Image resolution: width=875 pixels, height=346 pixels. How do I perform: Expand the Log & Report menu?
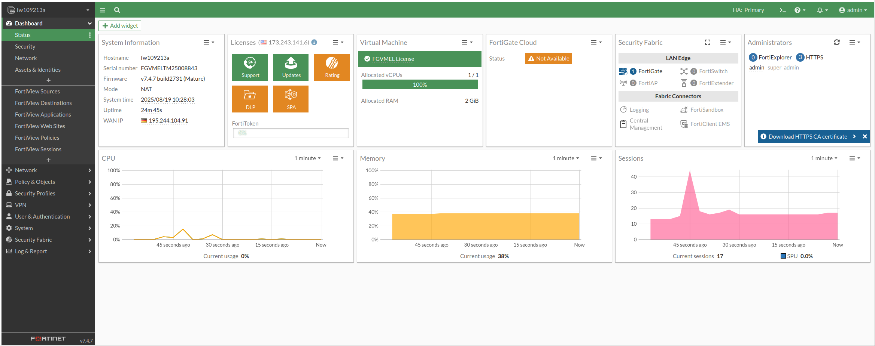(48, 251)
